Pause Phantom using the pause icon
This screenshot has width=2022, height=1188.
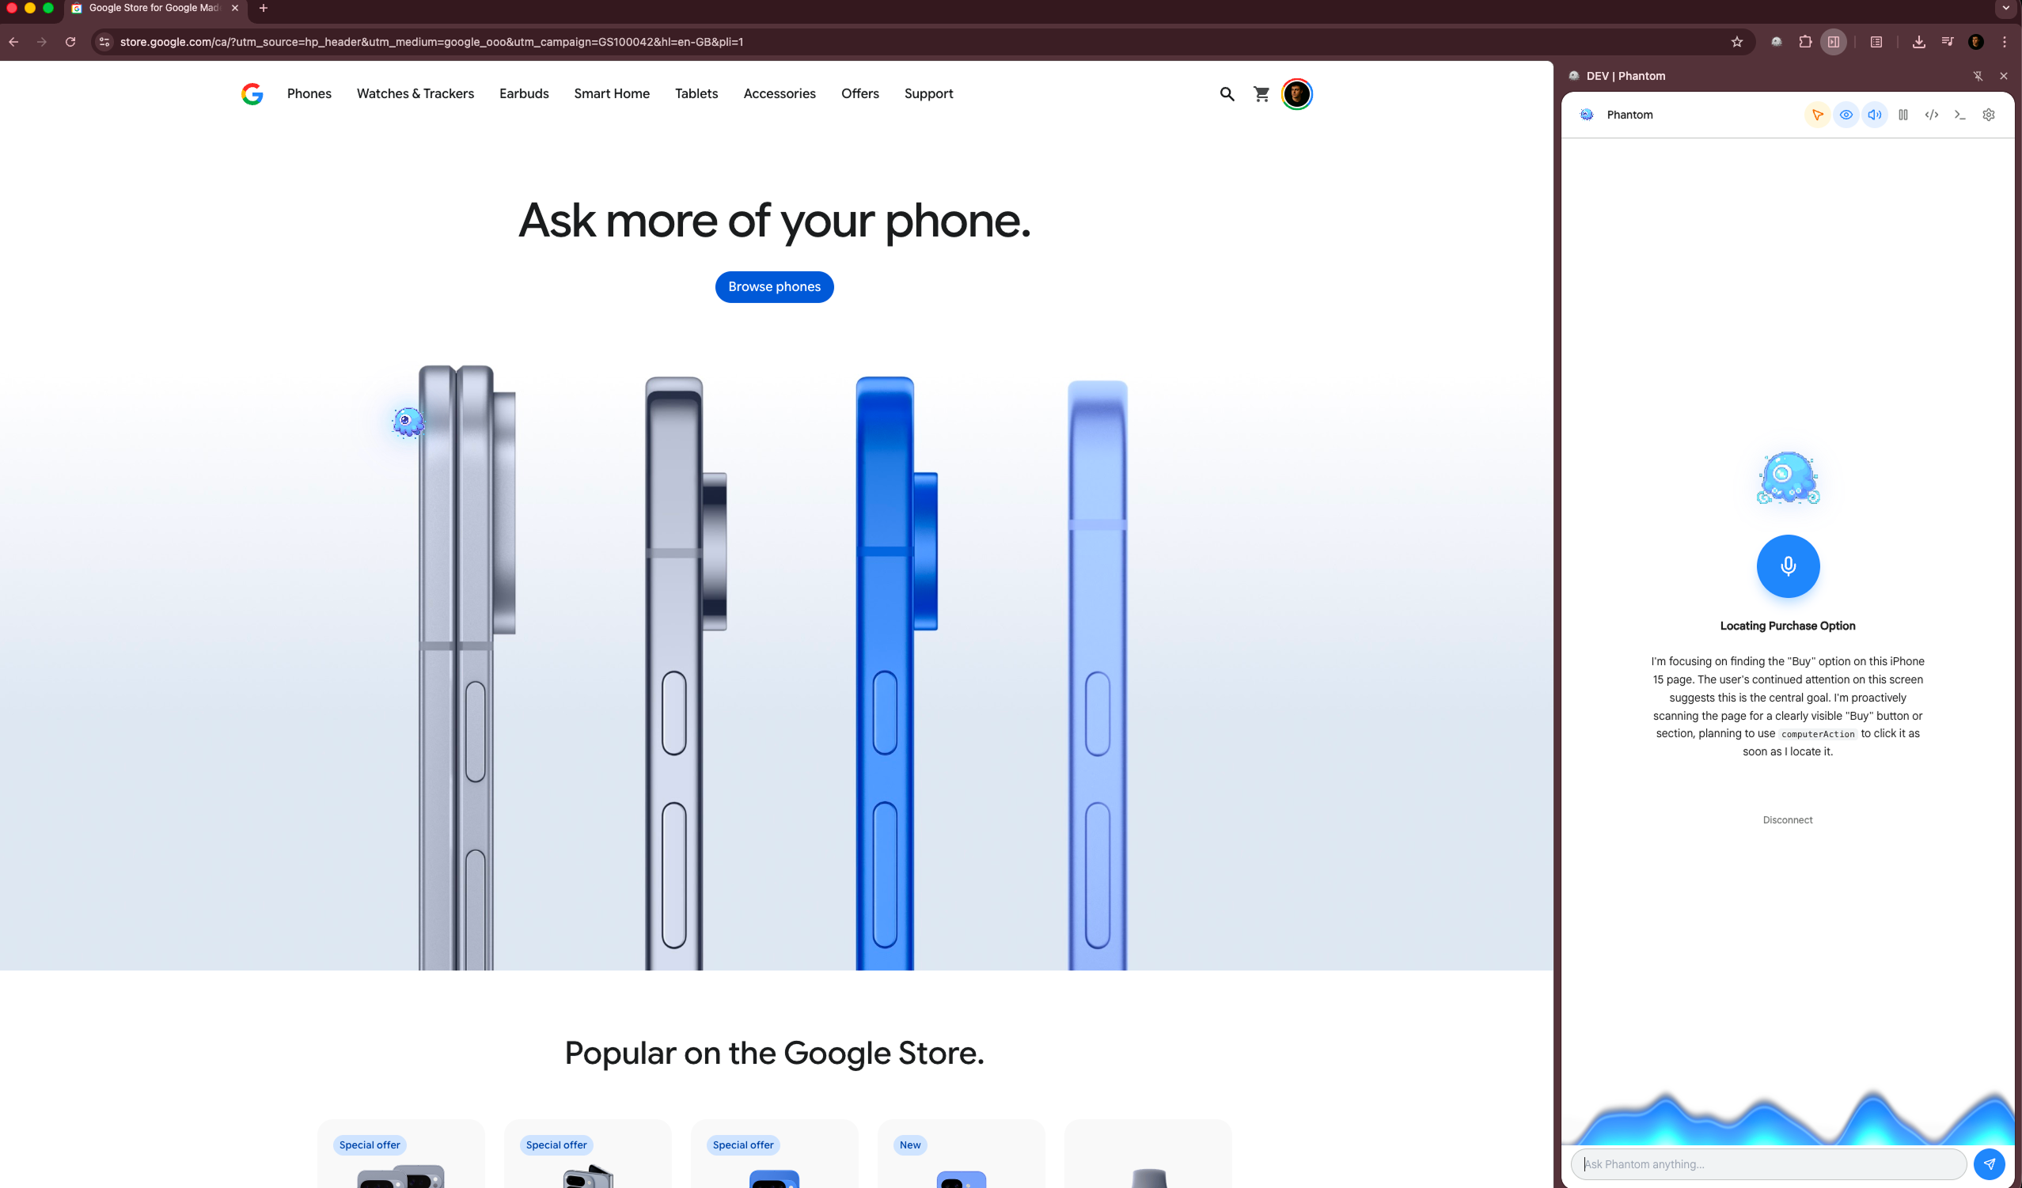1903,115
